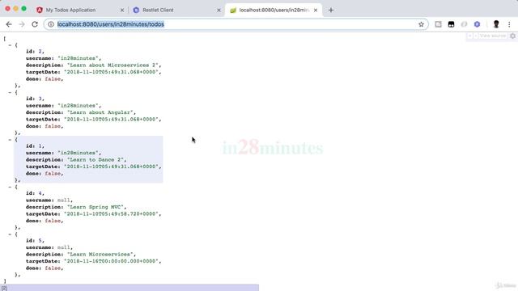
Task: Open the Chrome profile avatar
Action: click(x=496, y=24)
